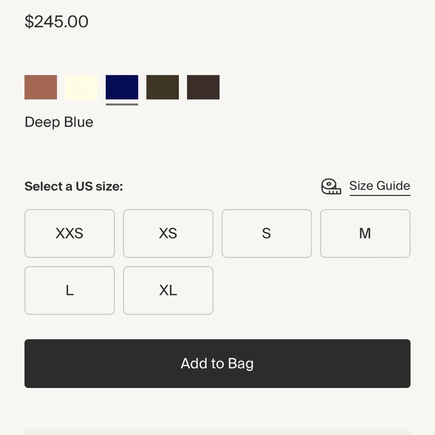Viewport: 435px width, 435px height.
Task: Pick size XL
Action: [168, 291]
